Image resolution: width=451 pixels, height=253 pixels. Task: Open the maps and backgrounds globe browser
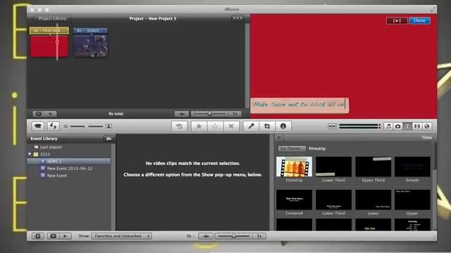(x=427, y=126)
